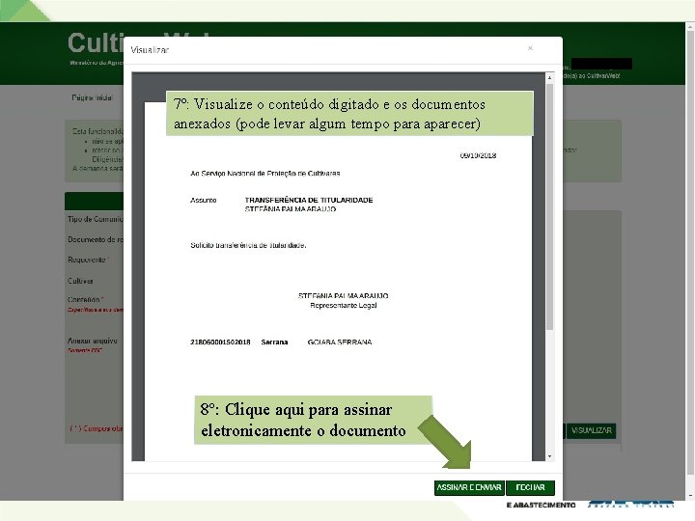Click 'Representante Legal' text in preview
Viewport: 695px width, 521px height.
[344, 305]
